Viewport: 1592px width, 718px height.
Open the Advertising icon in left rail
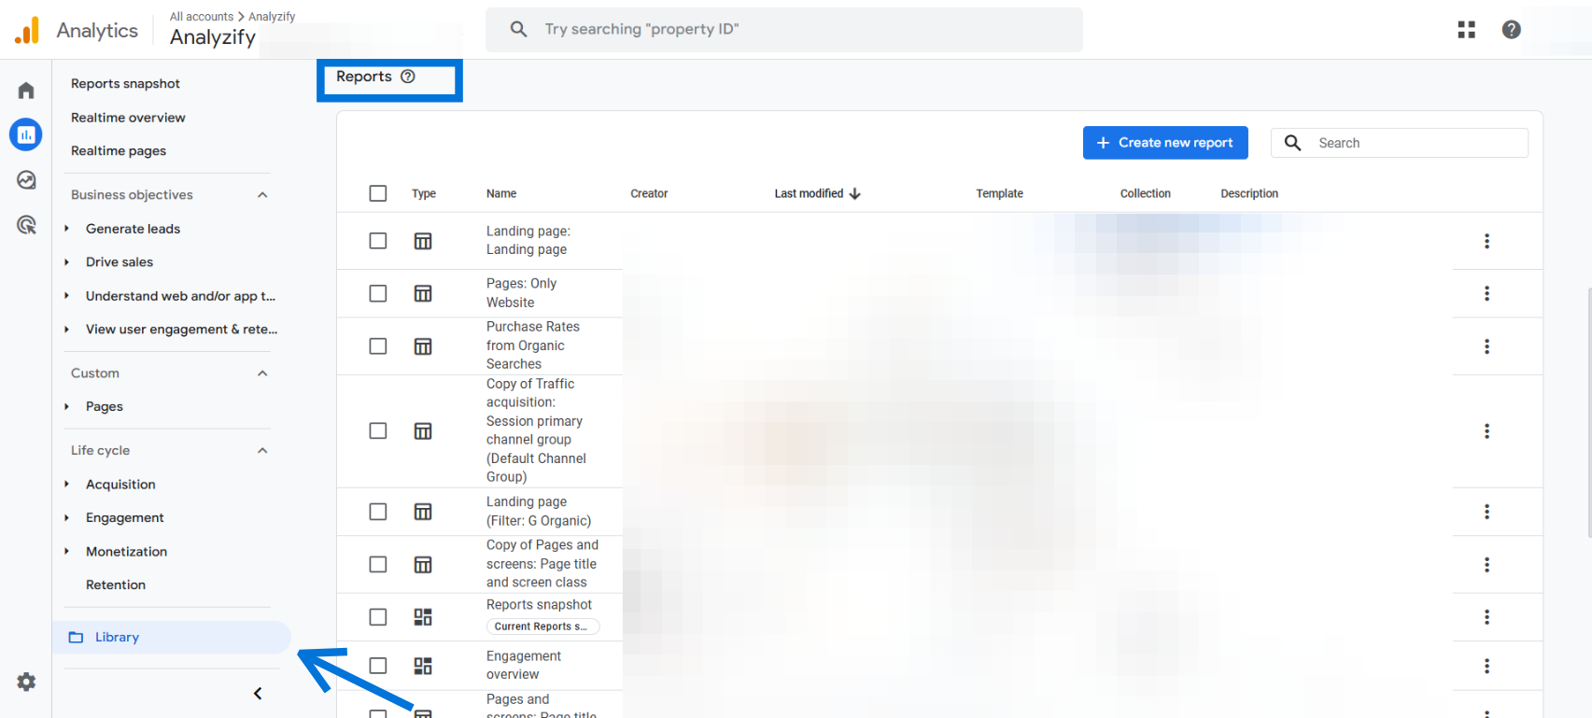(x=26, y=225)
